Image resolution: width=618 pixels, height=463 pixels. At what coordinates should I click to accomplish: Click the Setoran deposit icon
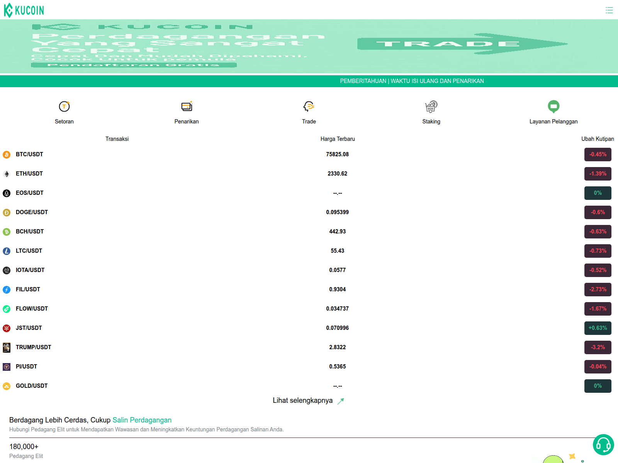[64, 106]
